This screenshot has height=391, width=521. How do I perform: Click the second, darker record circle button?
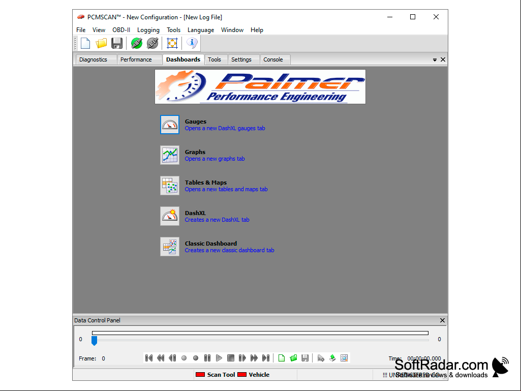196,358
